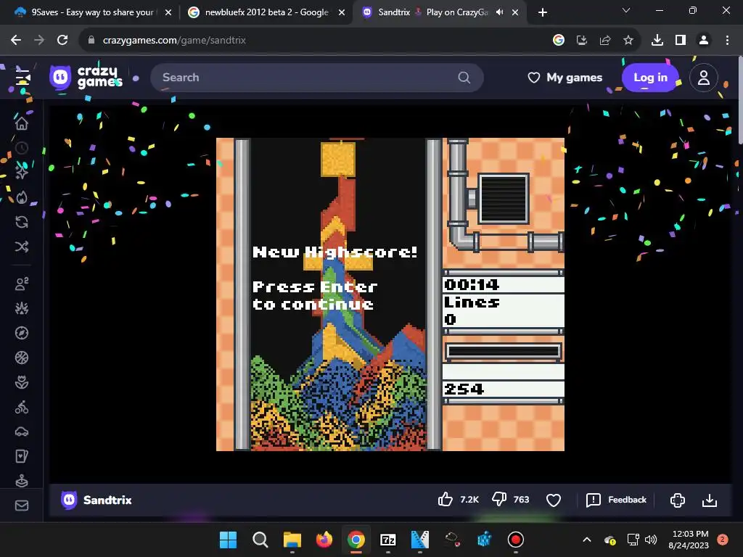The height and width of the screenshot is (557, 743).
Task: Open the Chrome profile icon
Action: (704, 41)
